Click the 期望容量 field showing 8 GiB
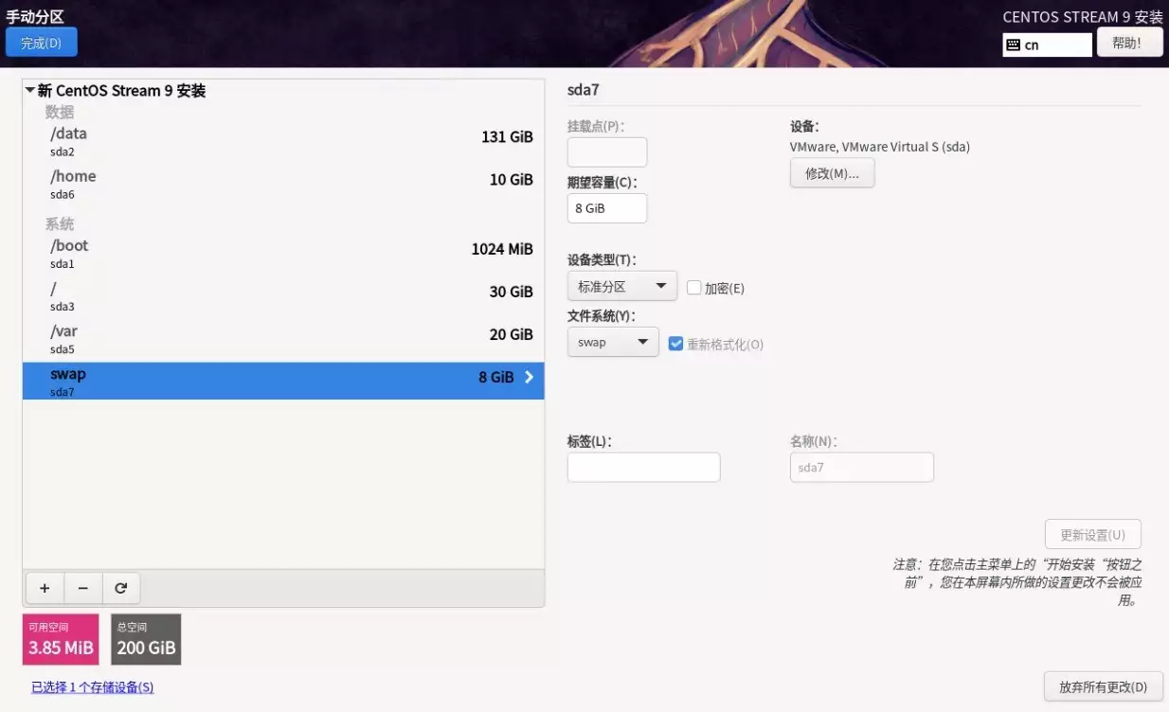The width and height of the screenshot is (1169, 712). click(x=607, y=208)
